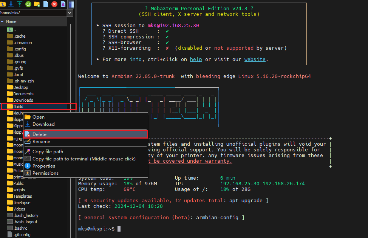Click the blue download arrow toolbar icon

point(11,4)
